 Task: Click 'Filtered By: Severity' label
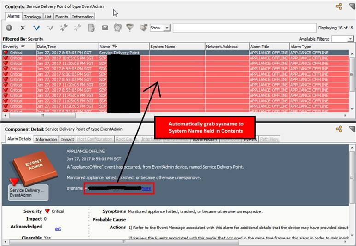[x=23, y=39]
